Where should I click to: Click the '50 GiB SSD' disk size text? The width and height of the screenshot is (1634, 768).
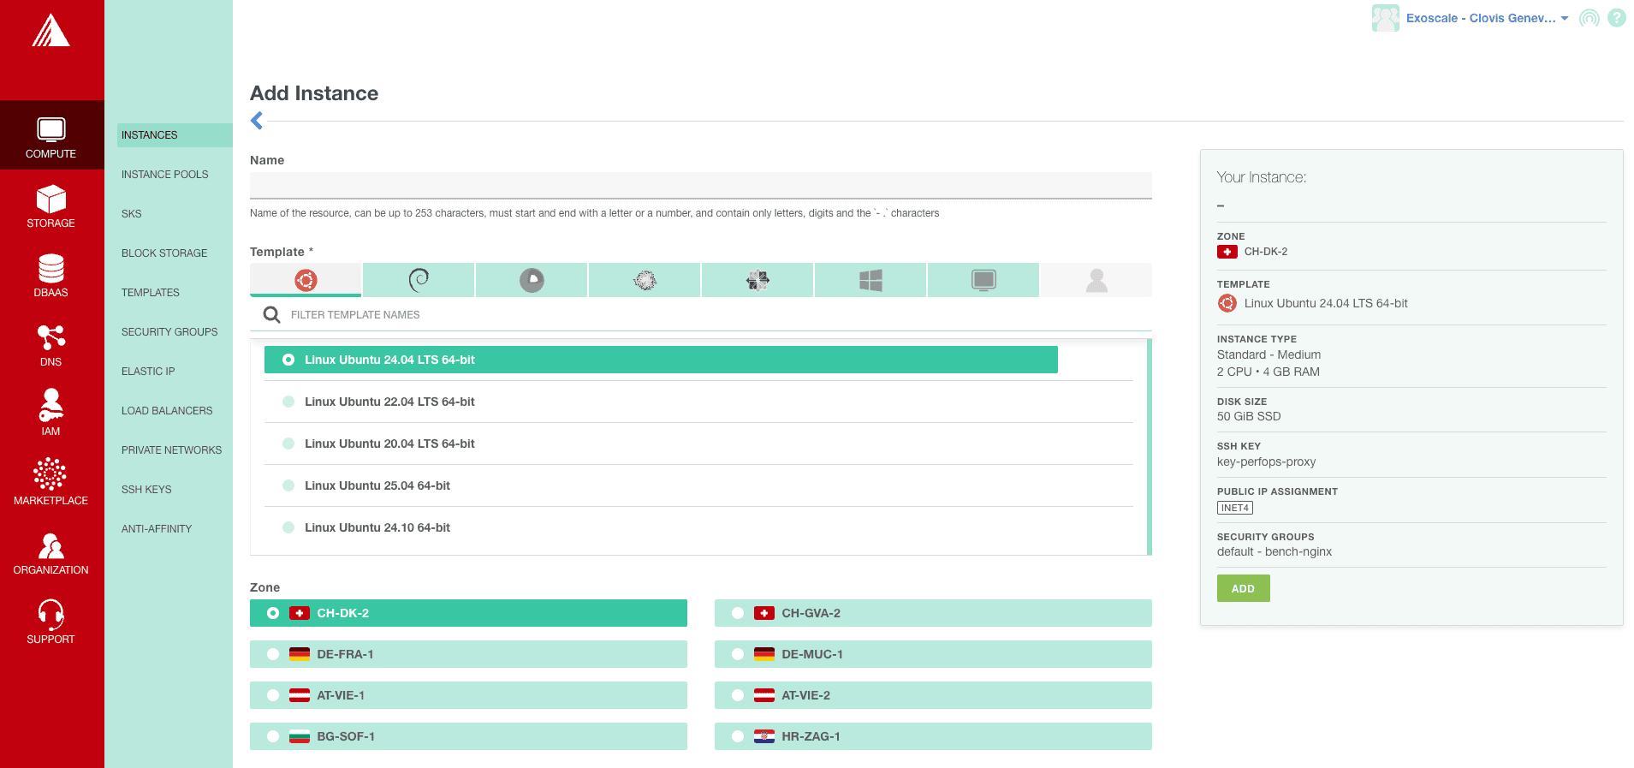[x=1249, y=416]
